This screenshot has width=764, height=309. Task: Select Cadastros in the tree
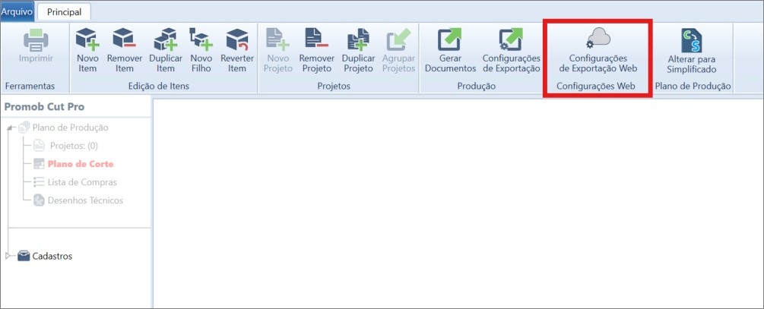52,256
